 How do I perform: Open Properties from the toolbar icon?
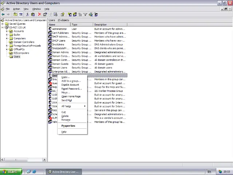45,15
